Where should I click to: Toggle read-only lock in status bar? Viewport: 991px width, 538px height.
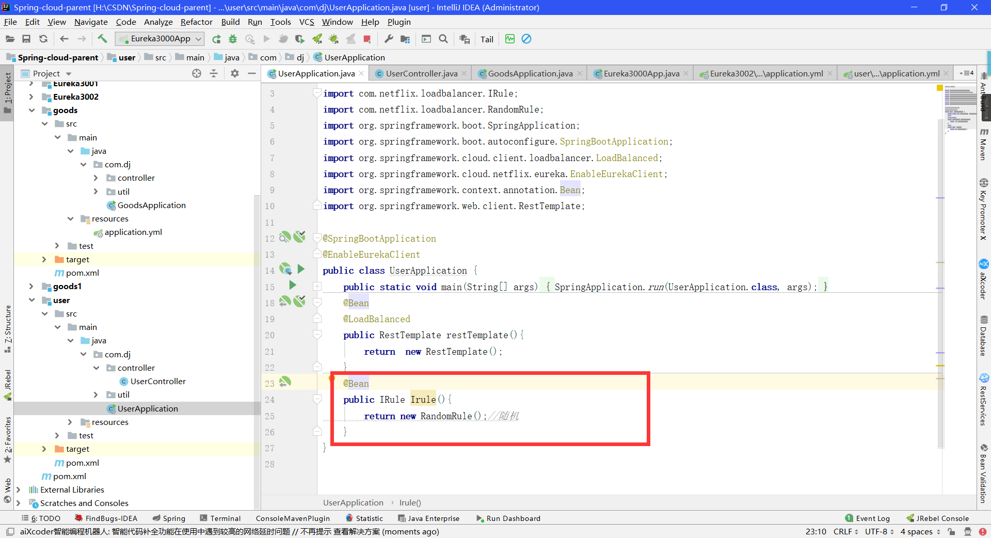[x=951, y=531]
